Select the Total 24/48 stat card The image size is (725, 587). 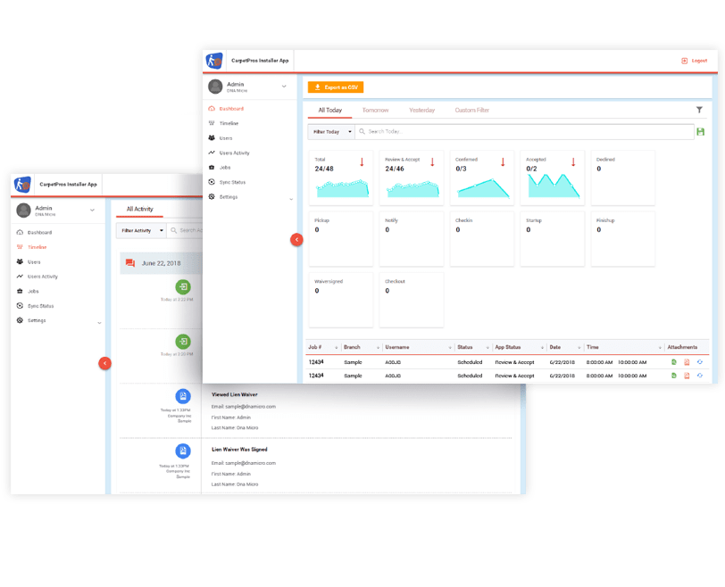coord(341,178)
